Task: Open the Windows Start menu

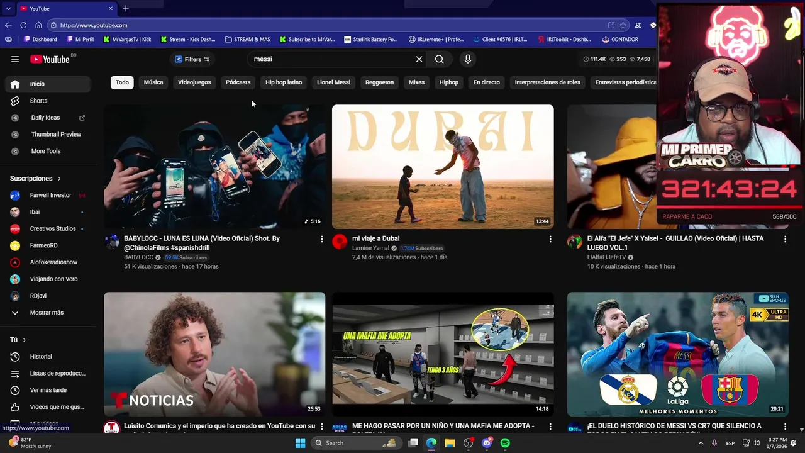Action: click(301, 443)
